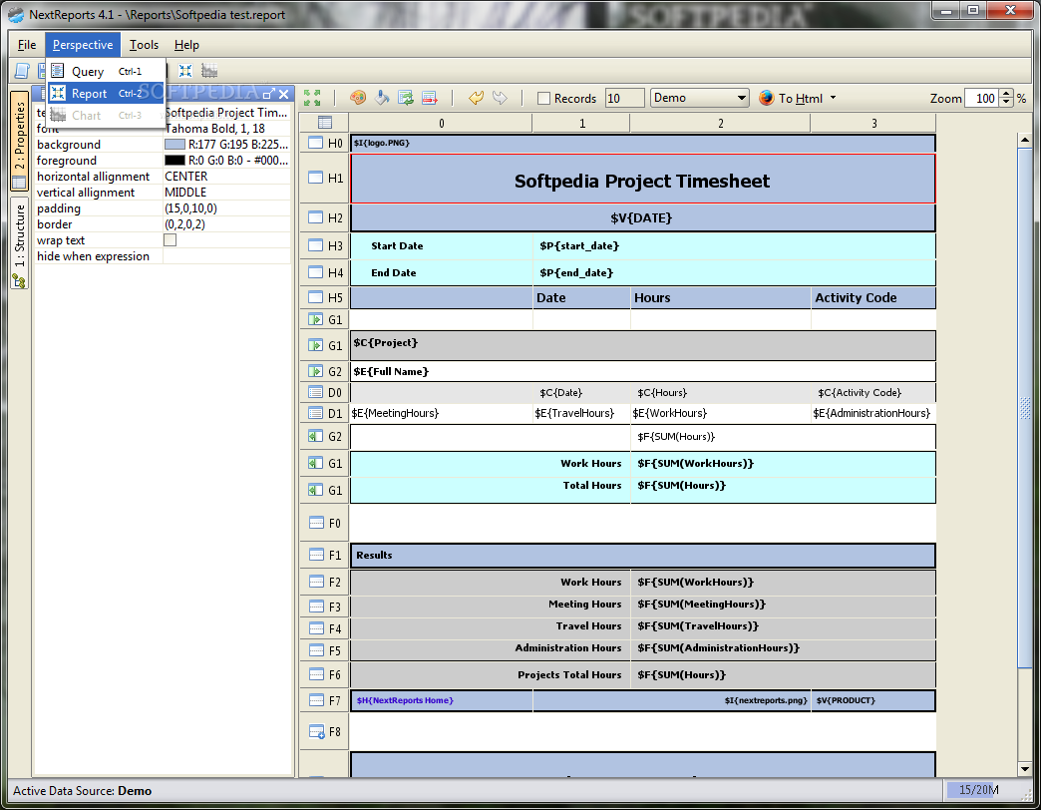This screenshot has width=1041, height=810.
Task: Select the $P{start_date} cell
Action: [x=734, y=245]
